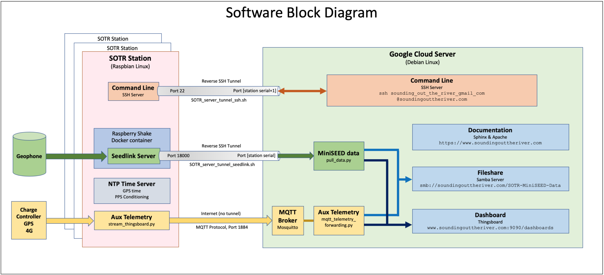
Task: Select the topmost SOTR Station tab
Action: tap(112, 39)
